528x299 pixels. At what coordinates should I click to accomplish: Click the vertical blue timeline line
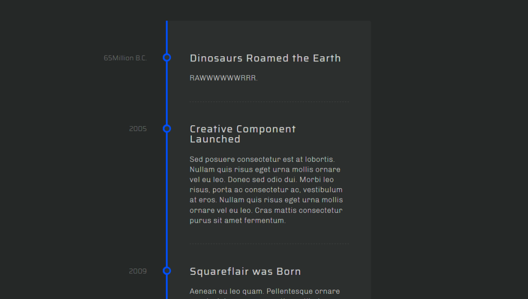[167, 206]
